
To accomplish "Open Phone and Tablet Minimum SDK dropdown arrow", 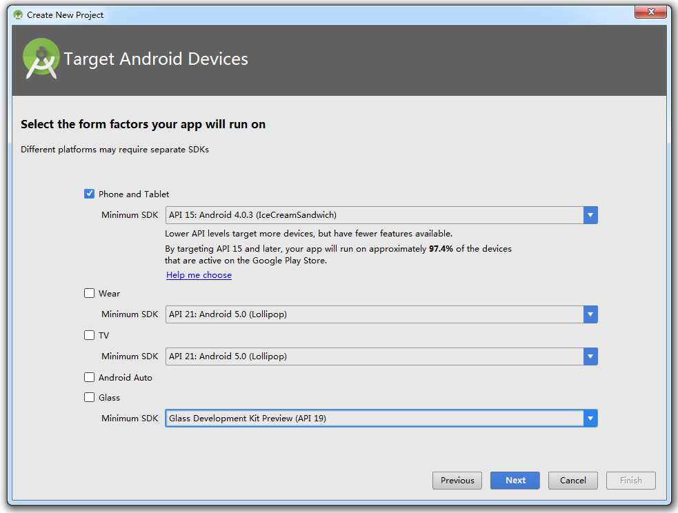I will (x=590, y=215).
